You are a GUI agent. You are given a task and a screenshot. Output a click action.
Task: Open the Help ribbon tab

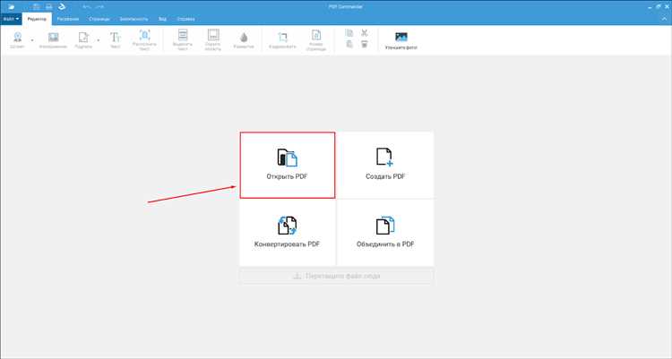pos(185,19)
